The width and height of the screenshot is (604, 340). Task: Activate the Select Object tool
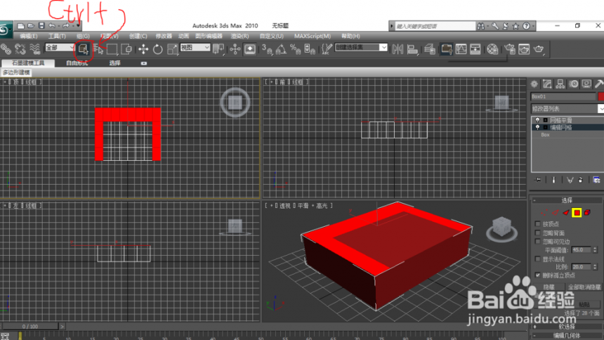(x=83, y=49)
